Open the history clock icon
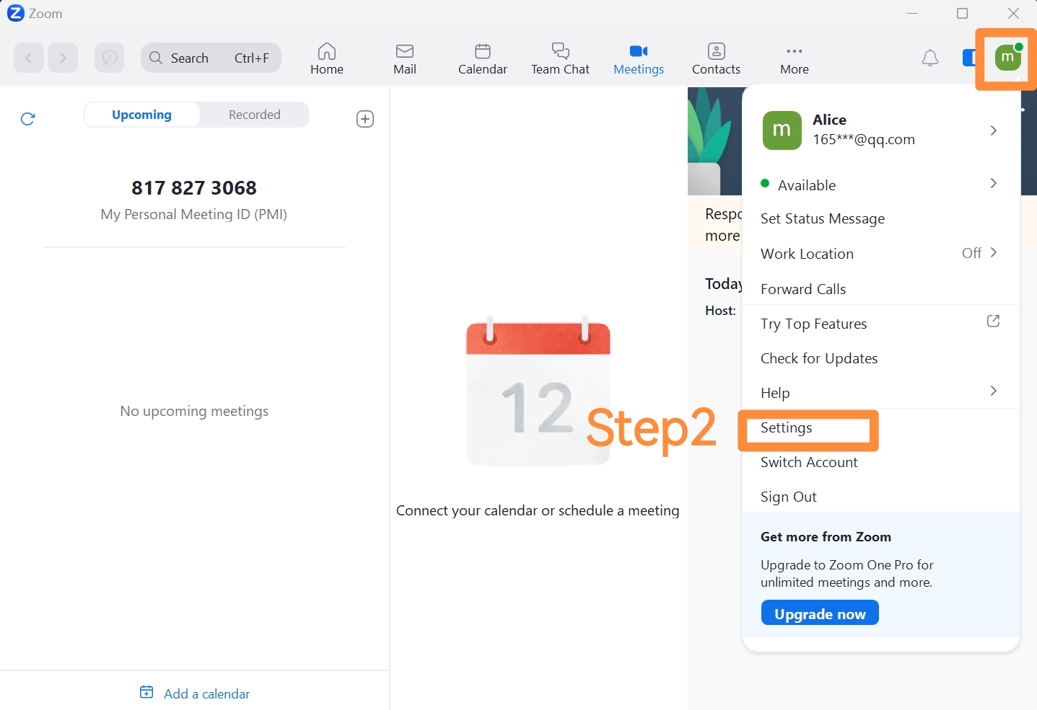This screenshot has height=710, width=1037. point(109,58)
